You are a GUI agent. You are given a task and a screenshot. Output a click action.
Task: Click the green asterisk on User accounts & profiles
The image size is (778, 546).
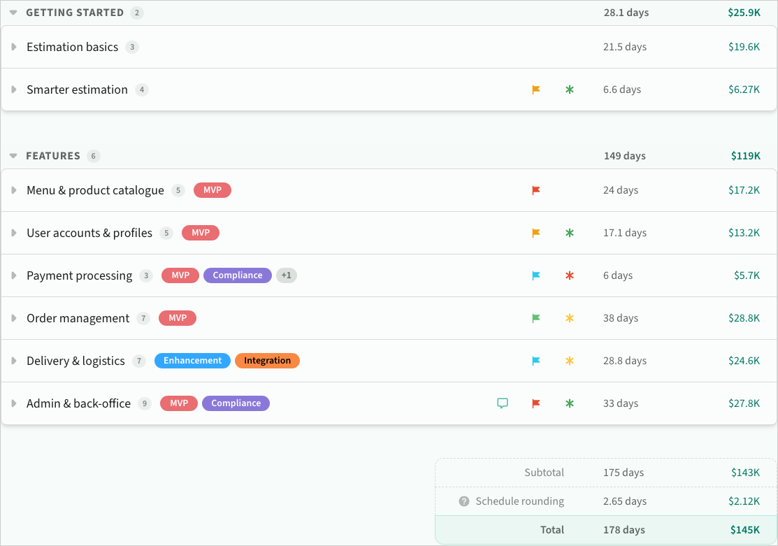point(570,233)
